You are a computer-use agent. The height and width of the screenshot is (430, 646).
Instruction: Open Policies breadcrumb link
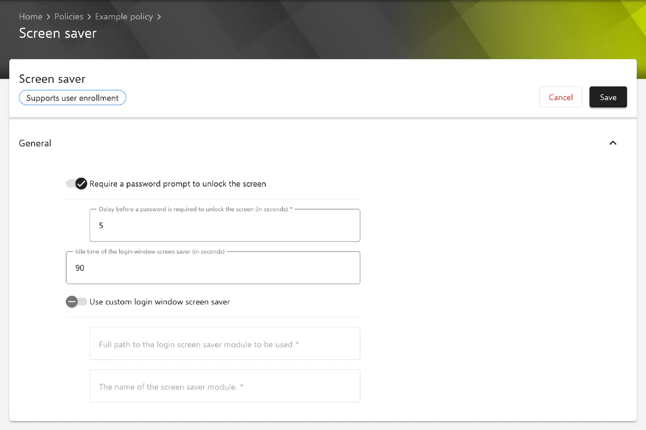pos(69,17)
